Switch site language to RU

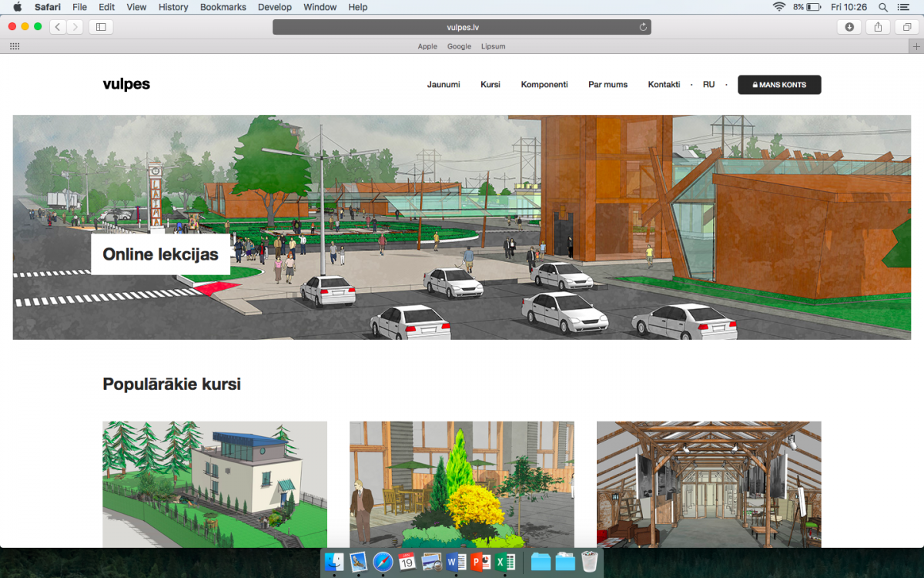click(708, 85)
